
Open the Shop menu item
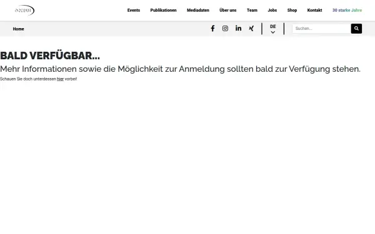coord(292,10)
